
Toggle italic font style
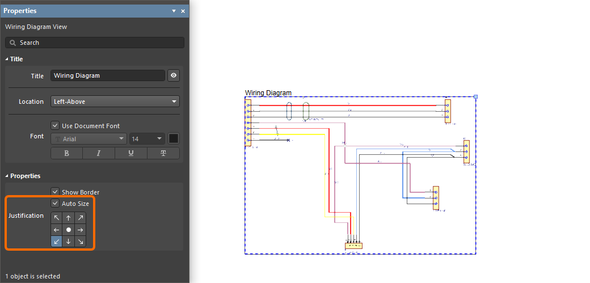coord(99,153)
